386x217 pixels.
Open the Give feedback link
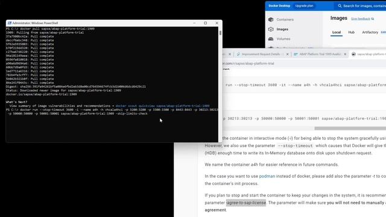[x=361, y=19]
